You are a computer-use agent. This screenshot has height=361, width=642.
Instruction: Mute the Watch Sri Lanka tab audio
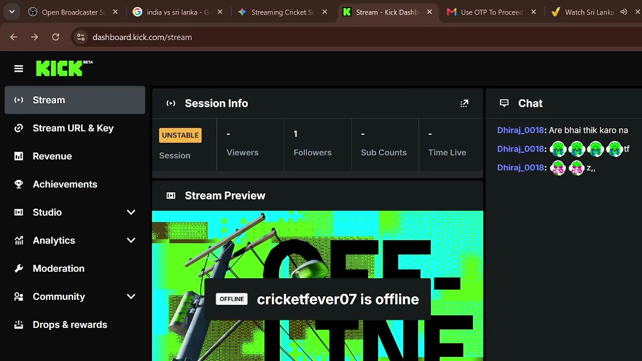tap(623, 12)
